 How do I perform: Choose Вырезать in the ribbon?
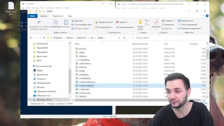coord(77,21)
